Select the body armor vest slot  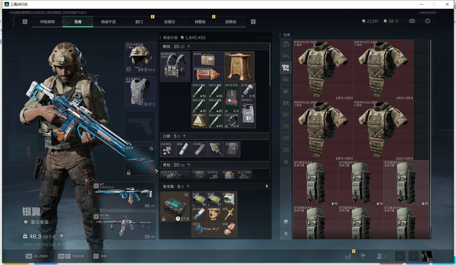click(x=140, y=92)
